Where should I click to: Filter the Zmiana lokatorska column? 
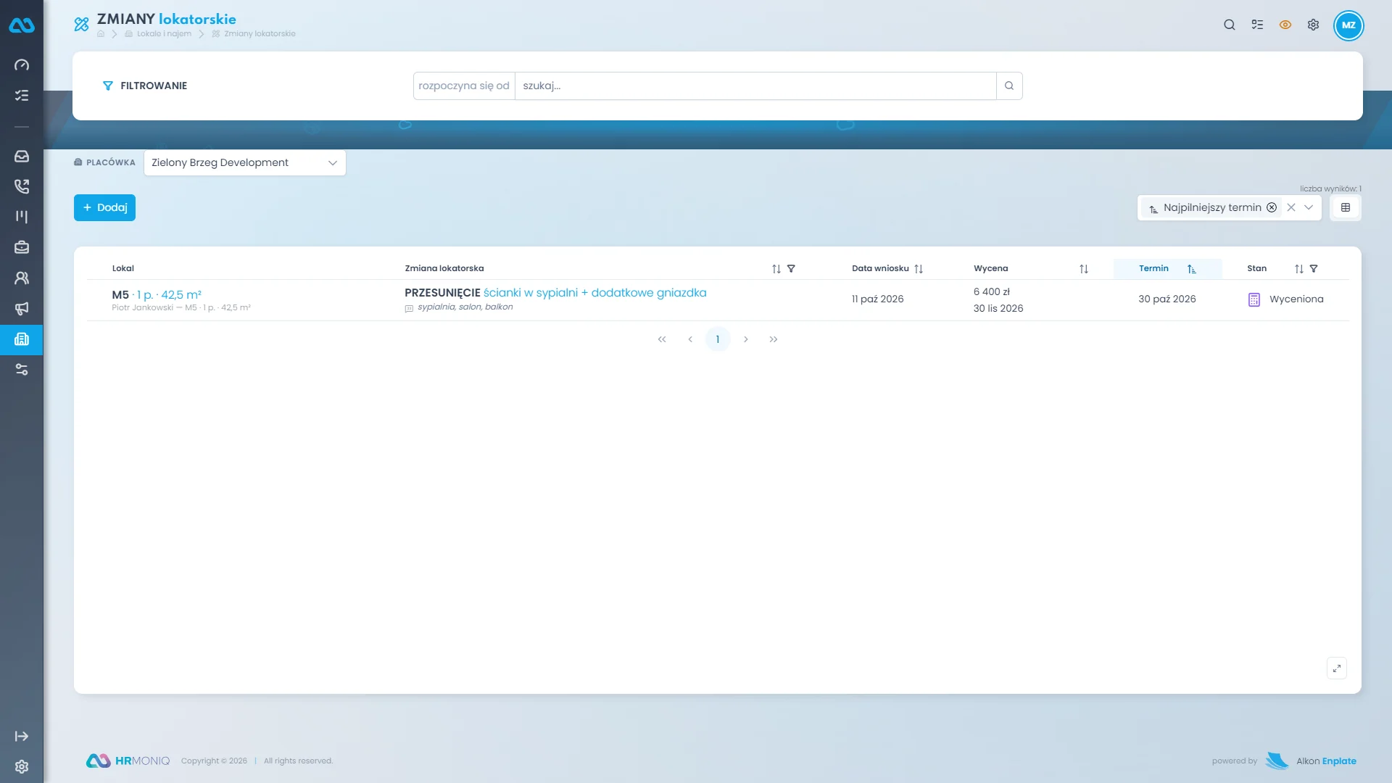791,269
